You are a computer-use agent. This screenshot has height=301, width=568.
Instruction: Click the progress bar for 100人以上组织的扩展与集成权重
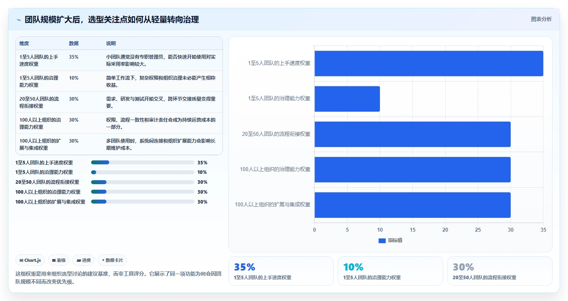click(x=142, y=202)
